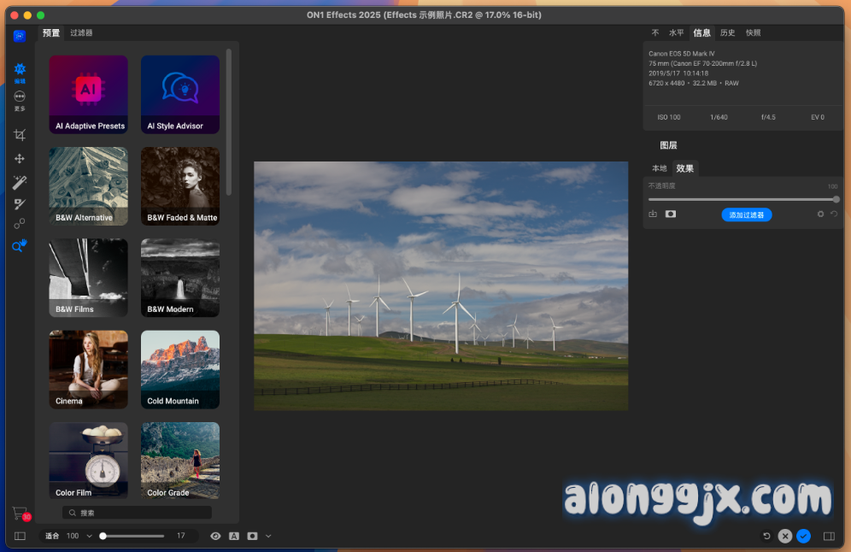Toggle the left panel visibility at bottom-left
Viewport: 851px width, 552px height.
20,536
